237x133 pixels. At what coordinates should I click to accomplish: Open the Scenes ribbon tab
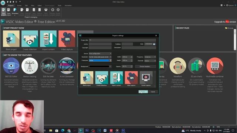click(x=19, y=6)
